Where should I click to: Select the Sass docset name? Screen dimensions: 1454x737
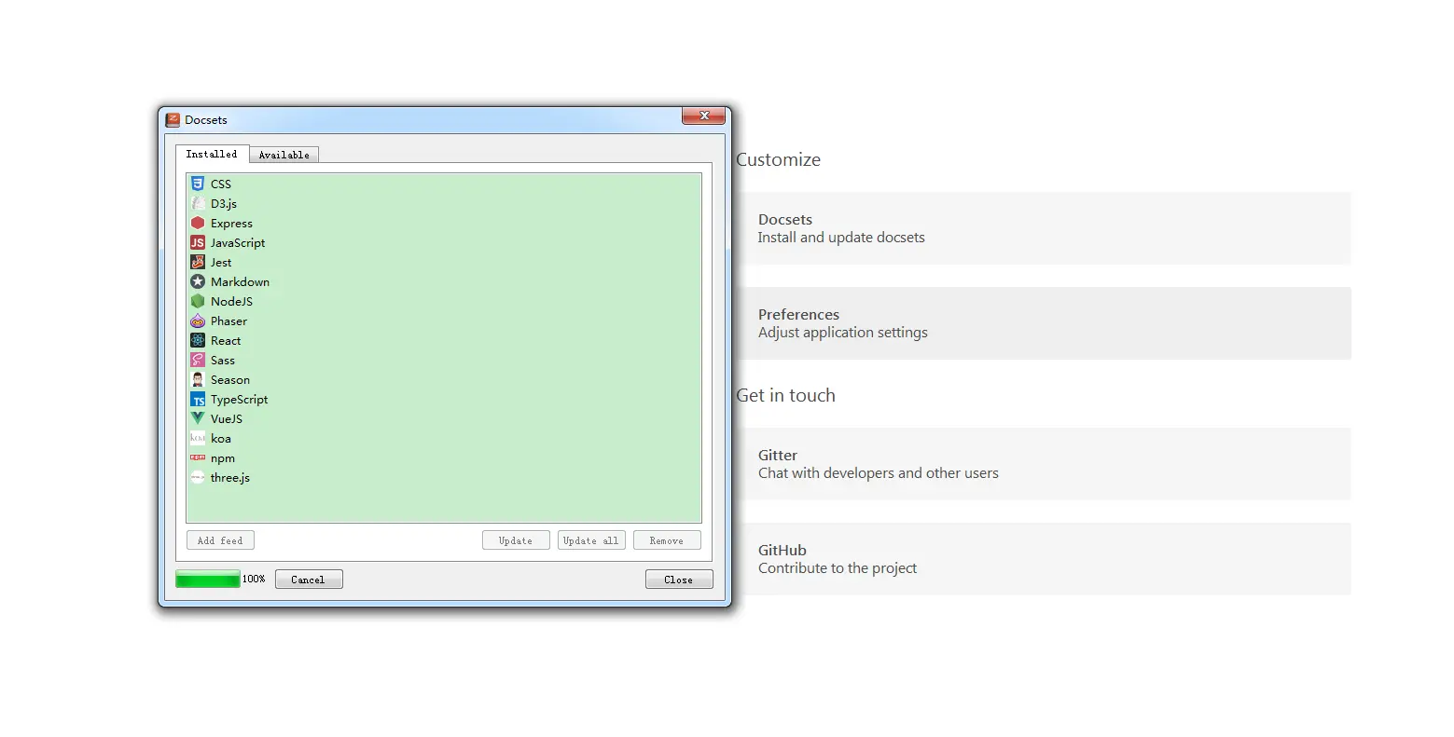click(223, 360)
